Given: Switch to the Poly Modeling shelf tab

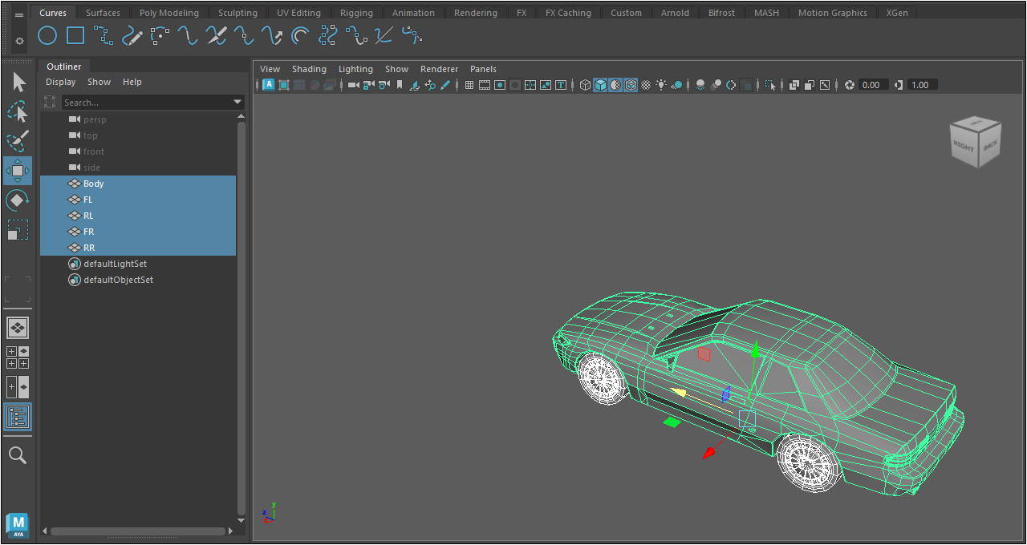Looking at the screenshot, I should [168, 13].
